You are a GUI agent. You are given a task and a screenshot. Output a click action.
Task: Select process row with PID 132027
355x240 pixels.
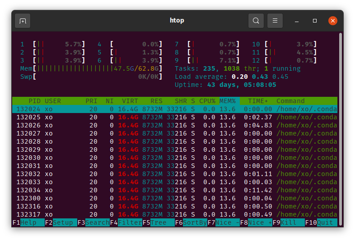(x=175, y=133)
